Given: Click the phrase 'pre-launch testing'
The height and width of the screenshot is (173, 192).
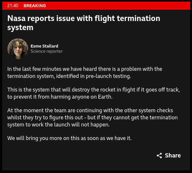Looking at the screenshot, I should 108,76.
